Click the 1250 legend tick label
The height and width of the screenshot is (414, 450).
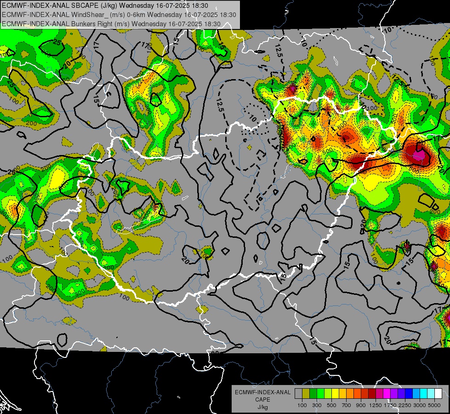(x=376, y=405)
